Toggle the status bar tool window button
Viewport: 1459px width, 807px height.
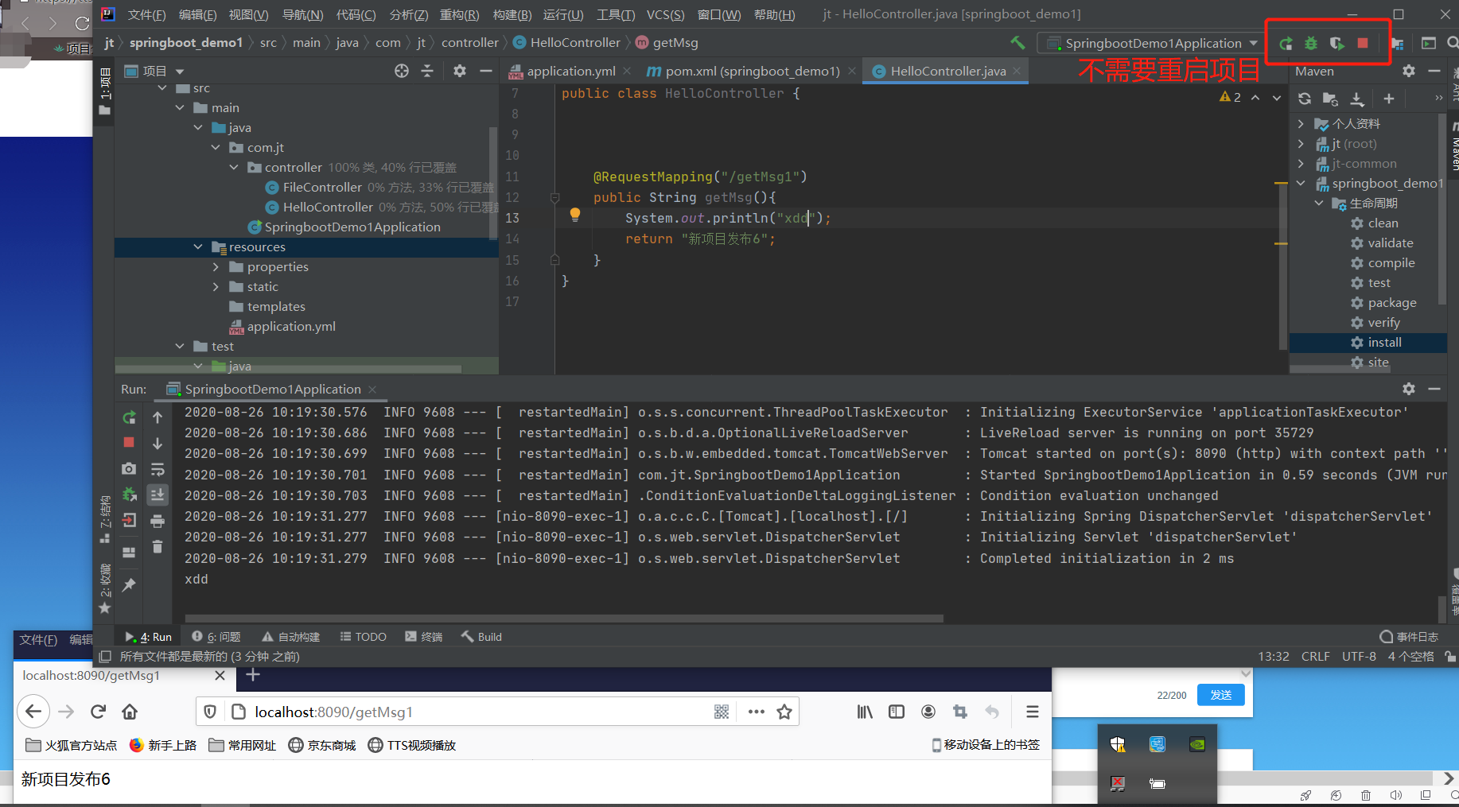[x=105, y=657]
